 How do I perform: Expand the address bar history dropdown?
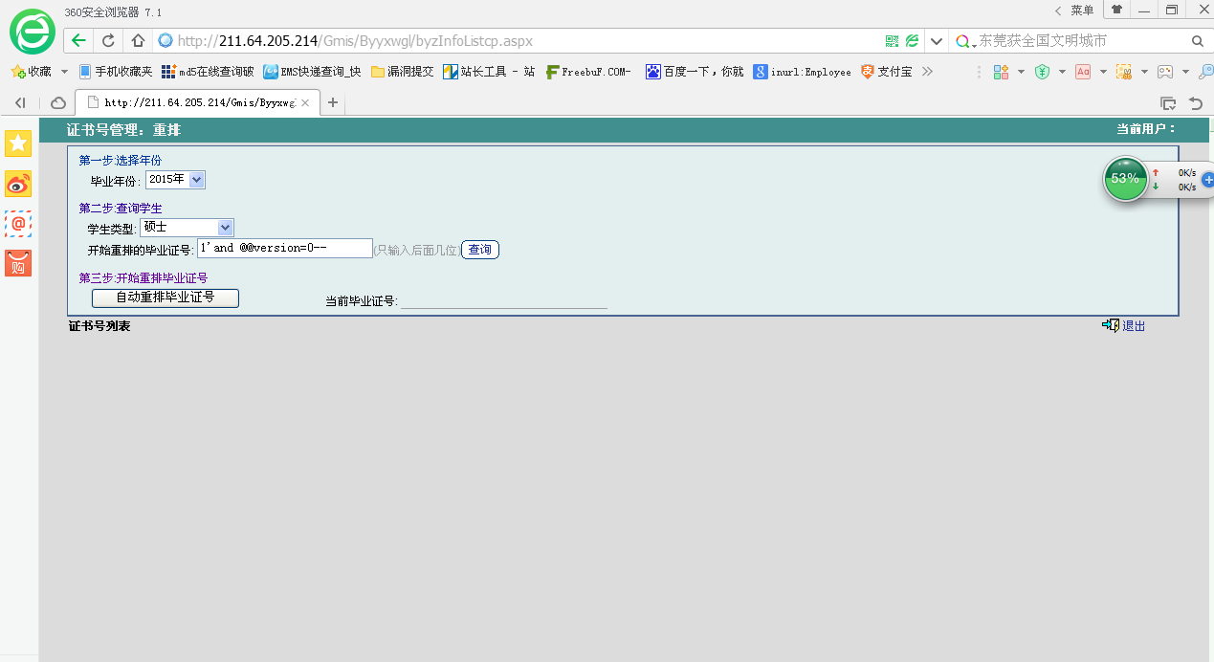tap(937, 41)
